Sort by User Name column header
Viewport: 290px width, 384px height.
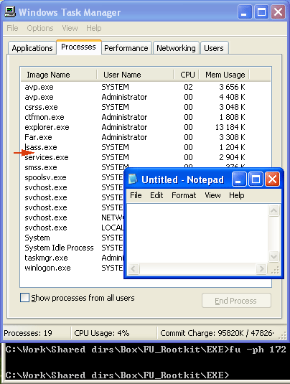(136, 75)
